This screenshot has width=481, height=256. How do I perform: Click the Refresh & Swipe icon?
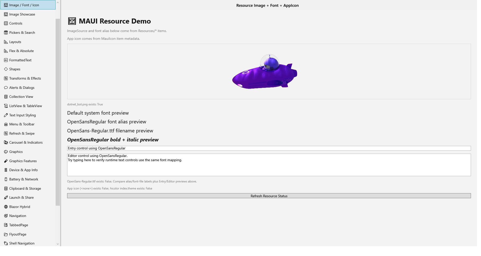point(6,133)
